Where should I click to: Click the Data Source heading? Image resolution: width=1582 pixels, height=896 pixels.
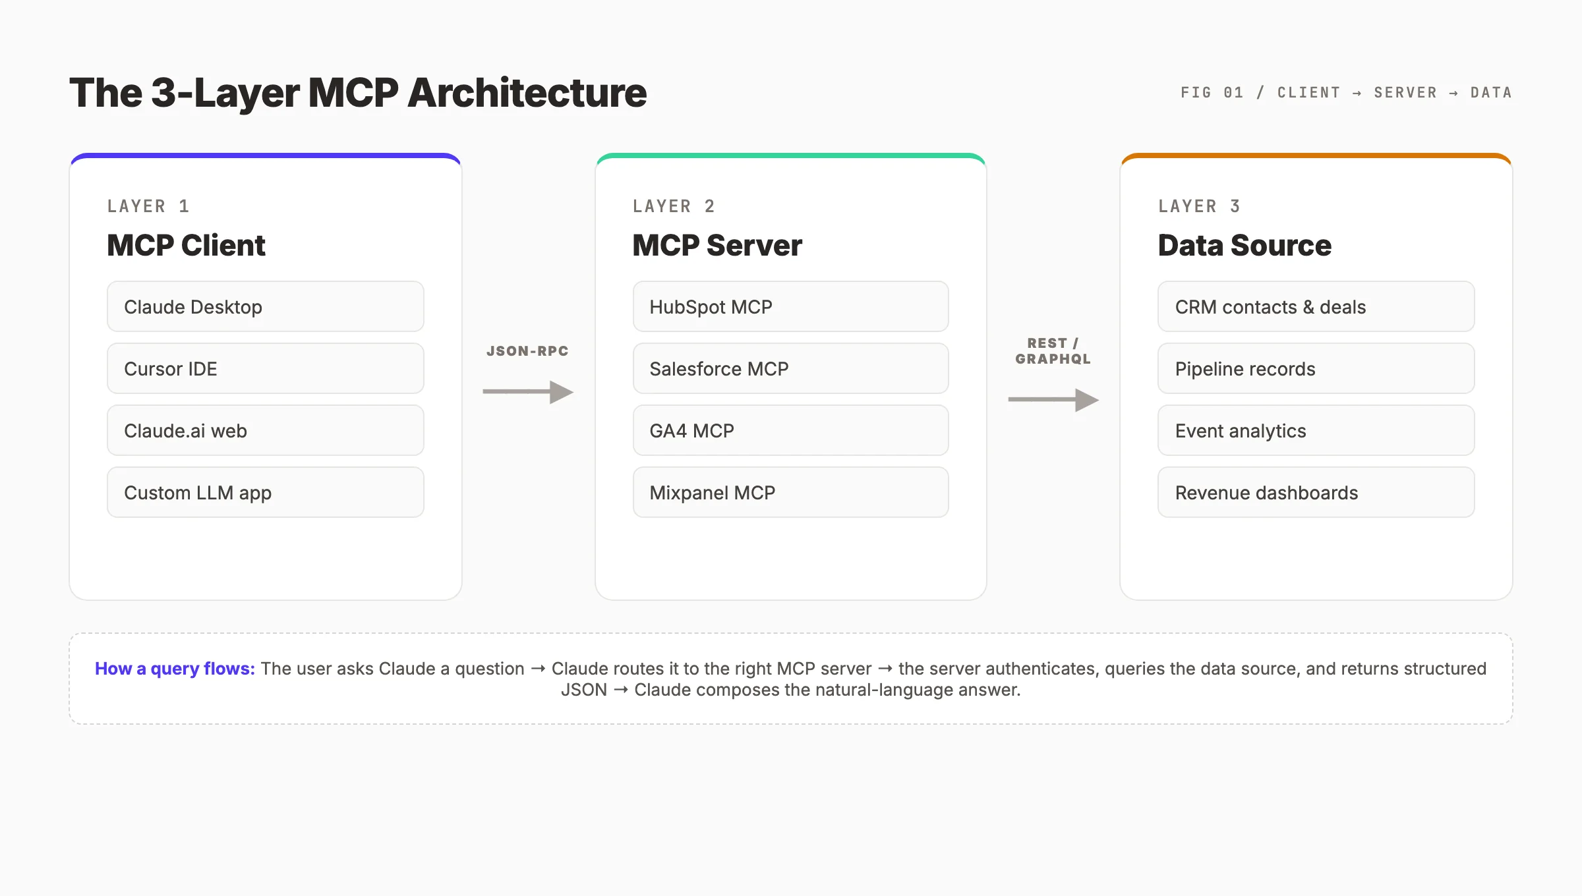pyautogui.click(x=1245, y=246)
